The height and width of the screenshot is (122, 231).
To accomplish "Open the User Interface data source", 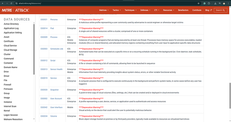I will pos(56,107).
